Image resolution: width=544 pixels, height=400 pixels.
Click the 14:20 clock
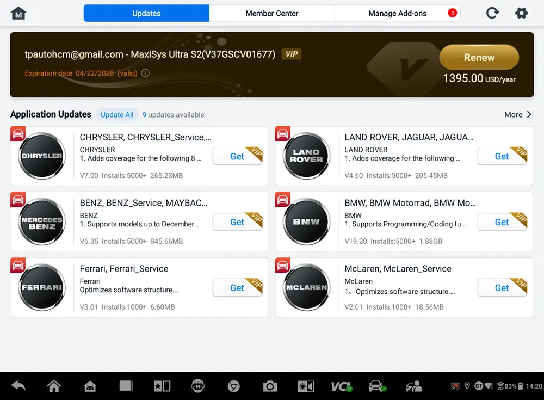point(534,386)
